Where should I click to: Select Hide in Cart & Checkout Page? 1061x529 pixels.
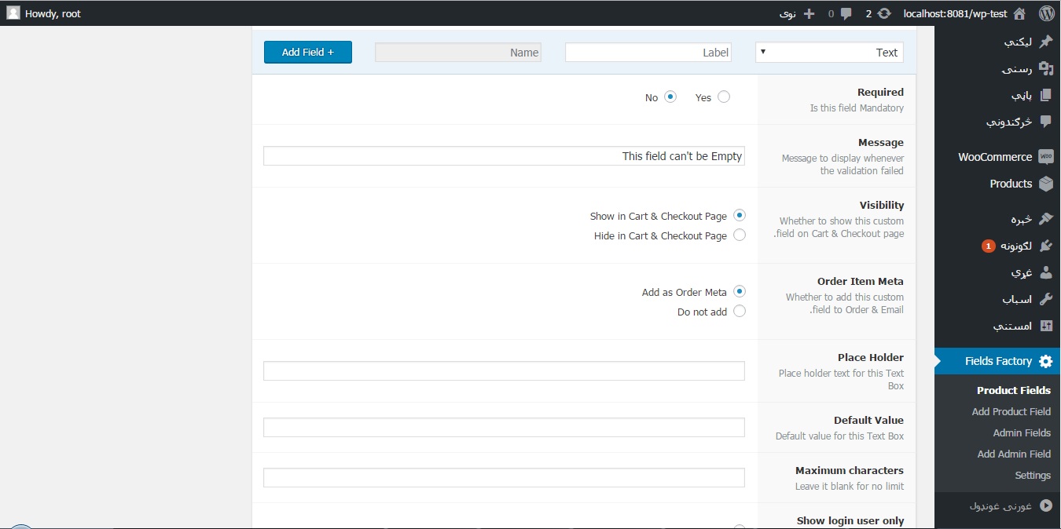[x=739, y=235]
